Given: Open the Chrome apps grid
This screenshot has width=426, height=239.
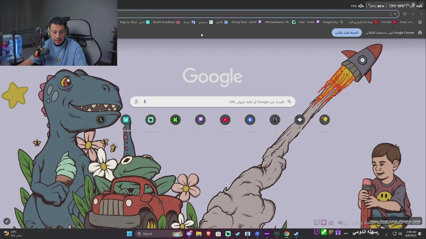Looking at the screenshot, I should point(420,22).
